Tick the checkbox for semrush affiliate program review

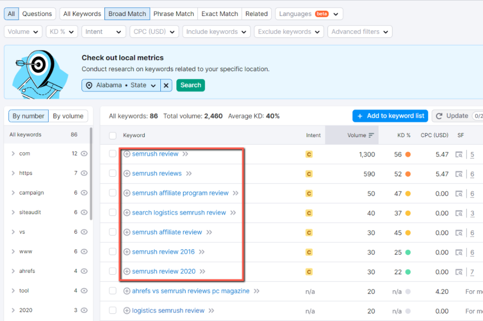click(x=112, y=193)
